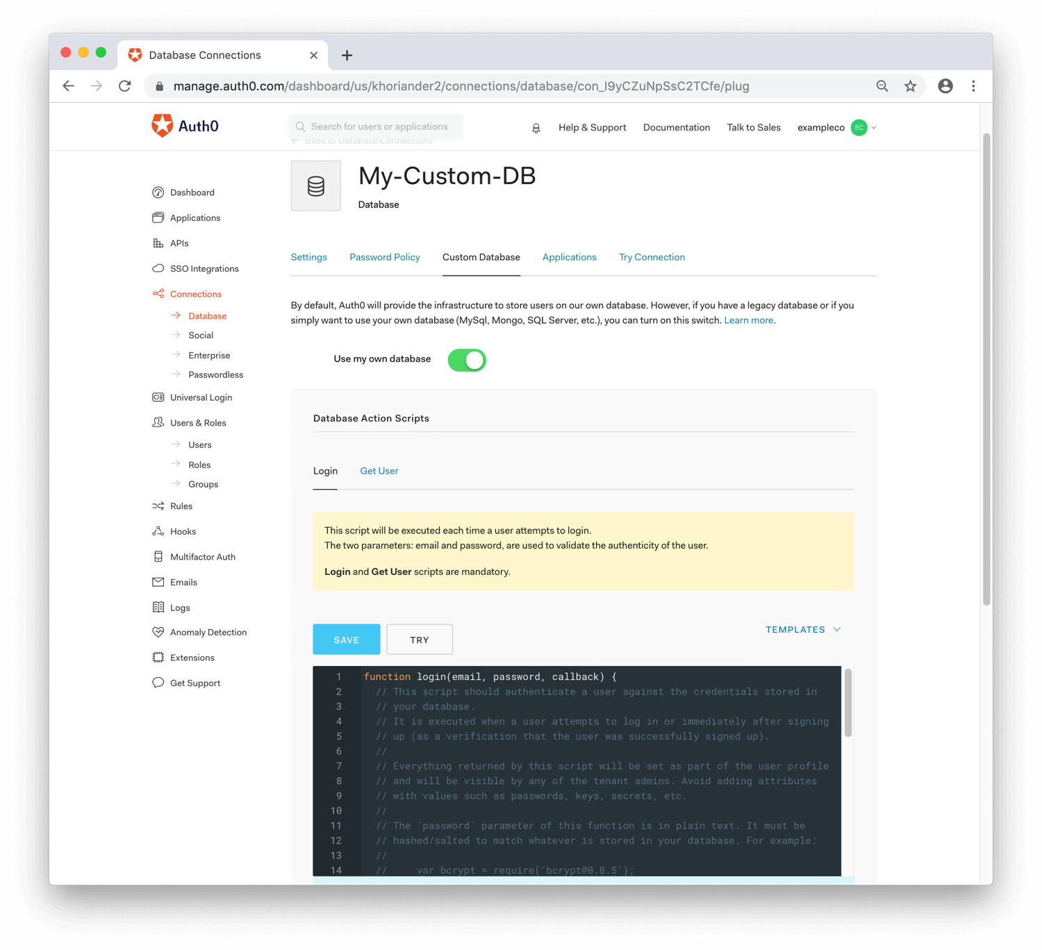Open Database under Connections
This screenshot has height=950, width=1042.
click(x=208, y=316)
